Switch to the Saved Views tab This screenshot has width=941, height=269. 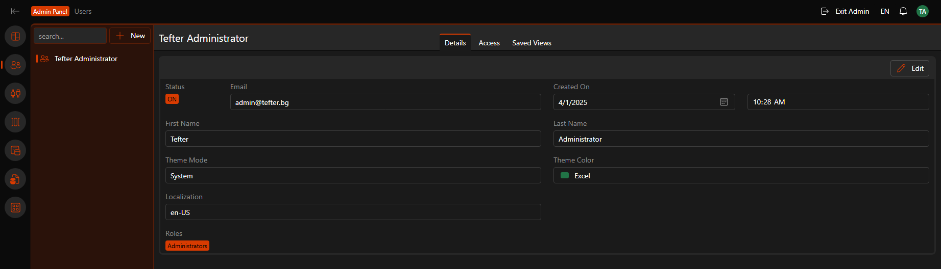pyautogui.click(x=532, y=43)
